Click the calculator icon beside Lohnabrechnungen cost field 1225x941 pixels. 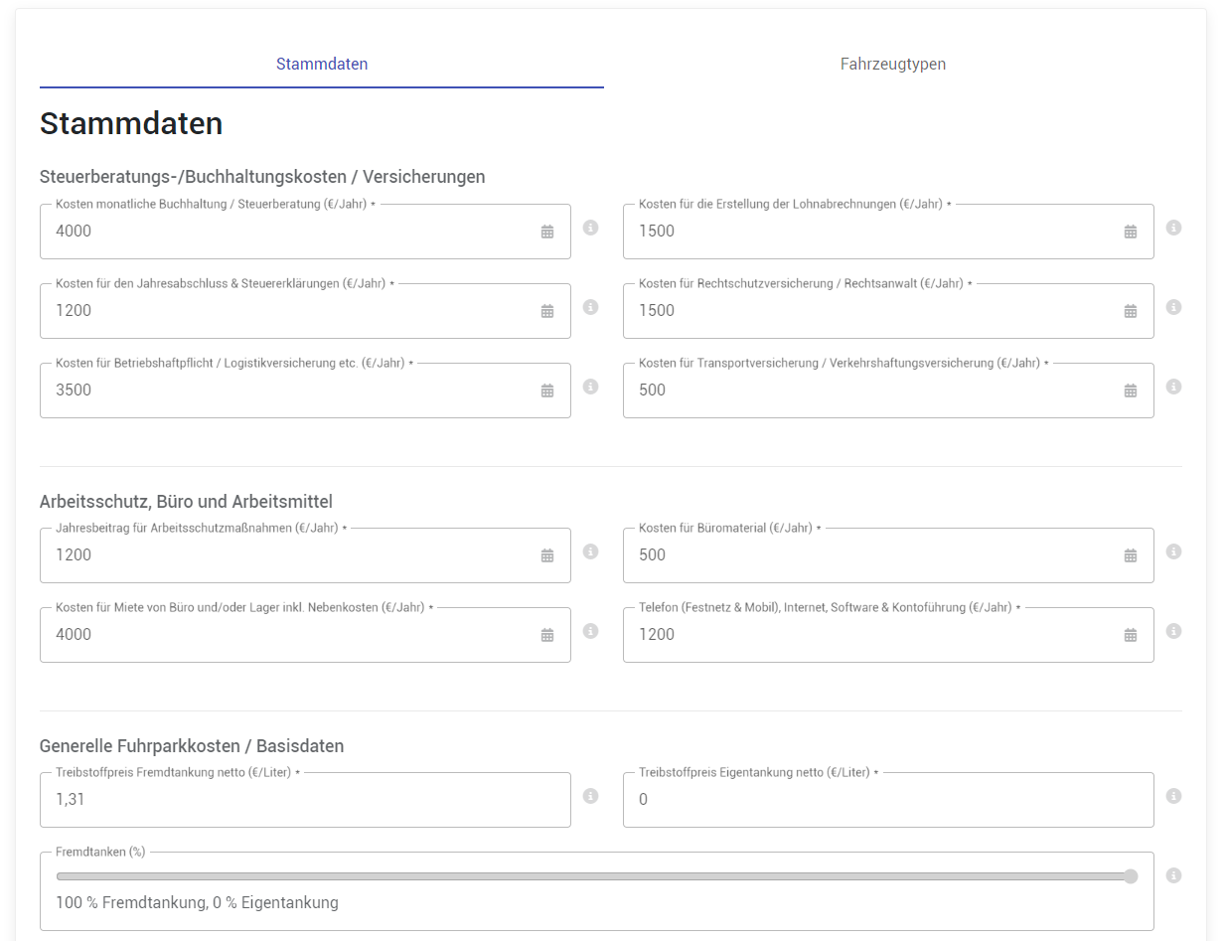pyautogui.click(x=1130, y=231)
